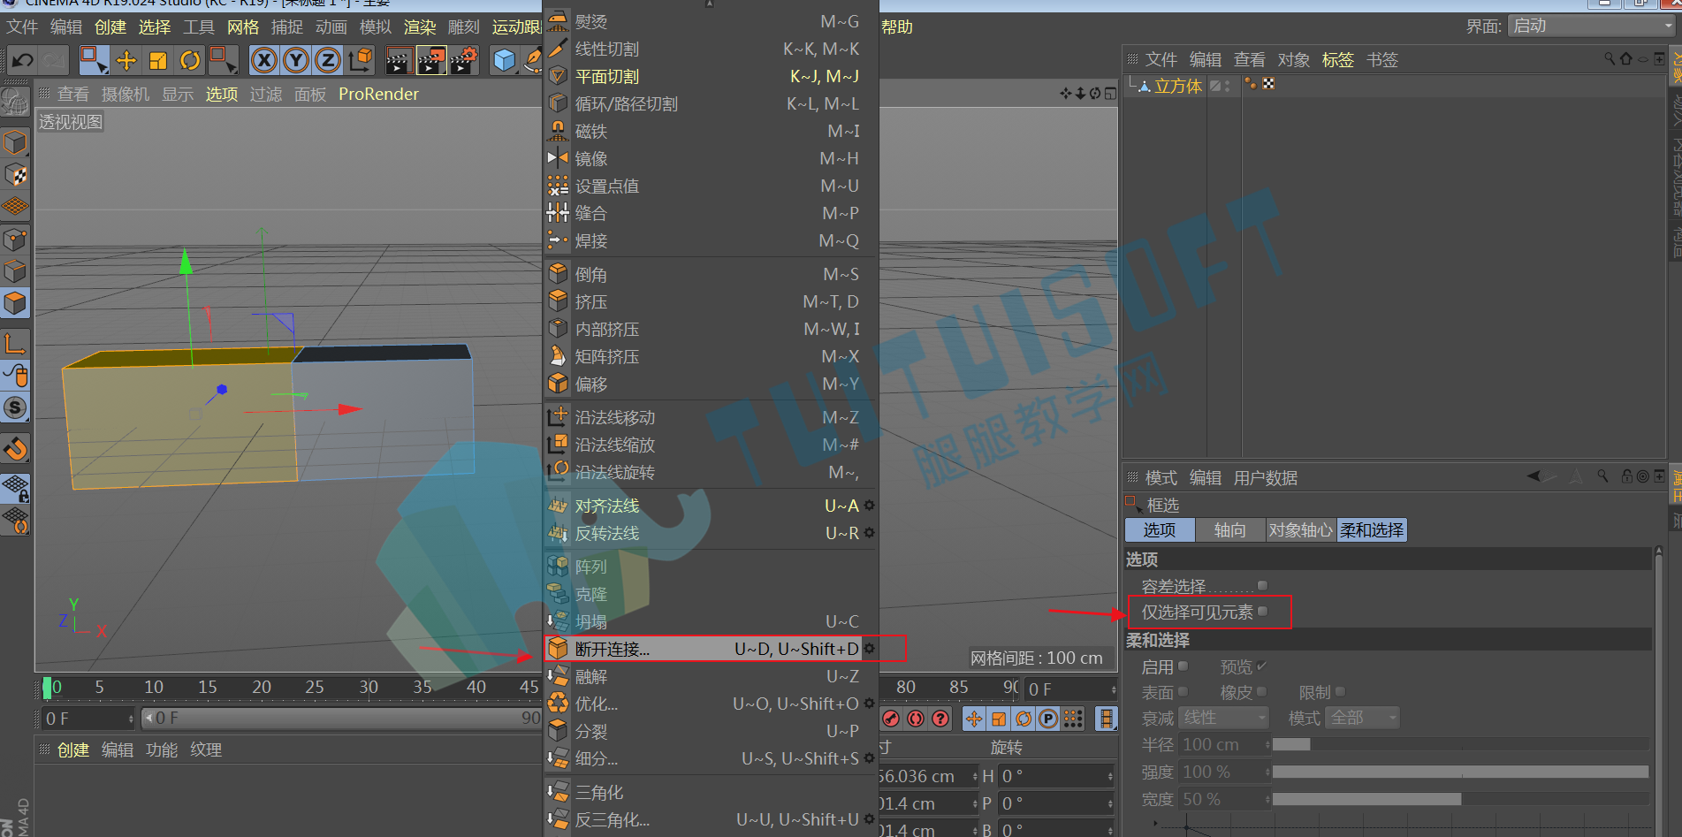
Task: Open the 模式 dropdown showing 全部
Action: 1362,718
